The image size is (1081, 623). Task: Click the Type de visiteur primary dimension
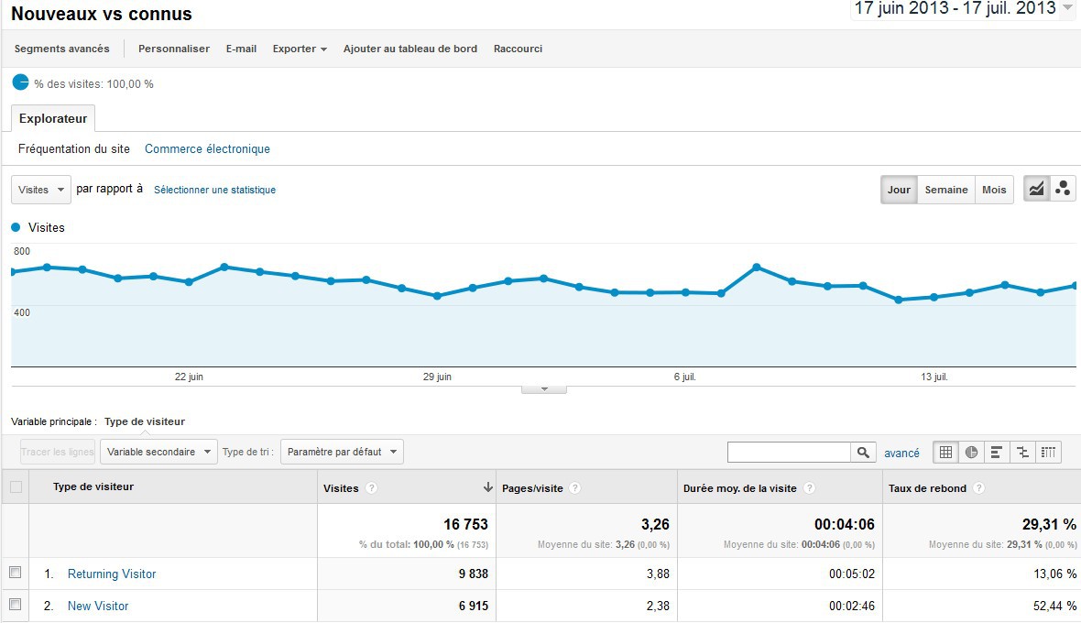pyautogui.click(x=145, y=421)
